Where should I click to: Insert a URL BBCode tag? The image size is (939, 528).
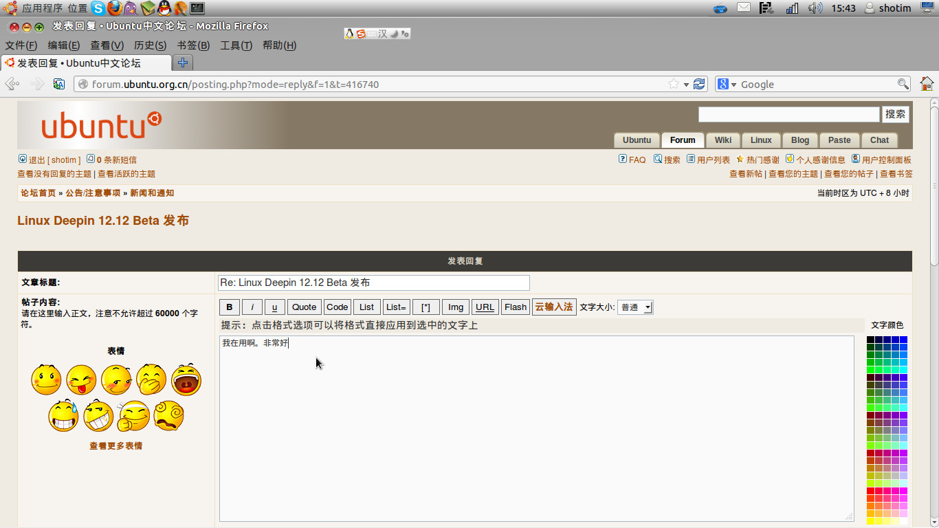pyautogui.click(x=485, y=307)
